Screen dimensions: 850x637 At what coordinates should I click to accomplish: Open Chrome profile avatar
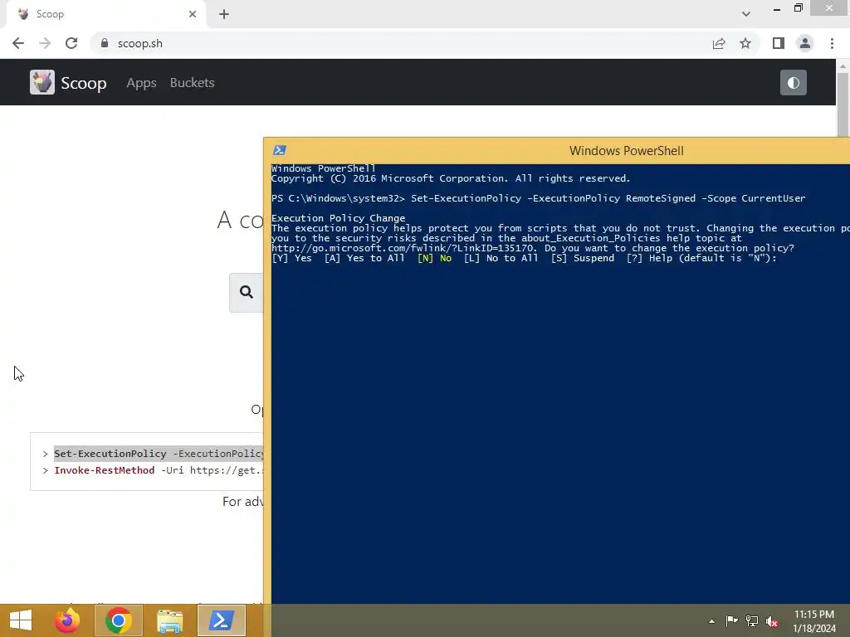805,43
